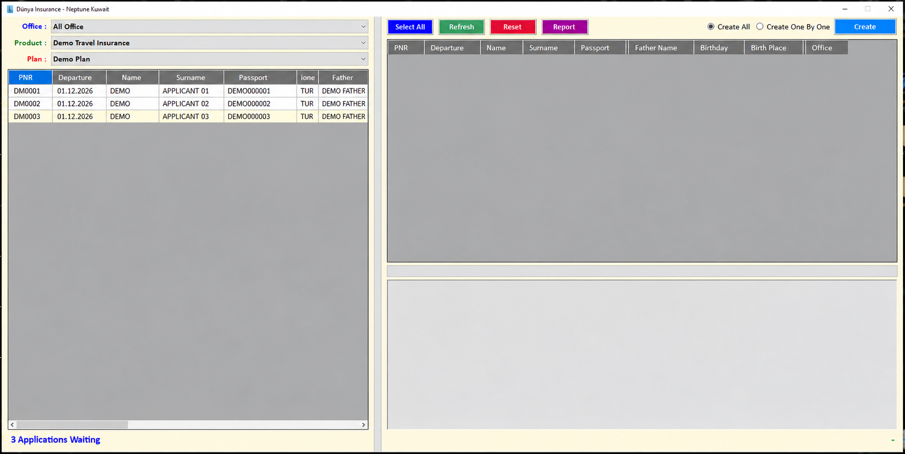Click the red Reset button
The image size is (905, 454).
[513, 27]
